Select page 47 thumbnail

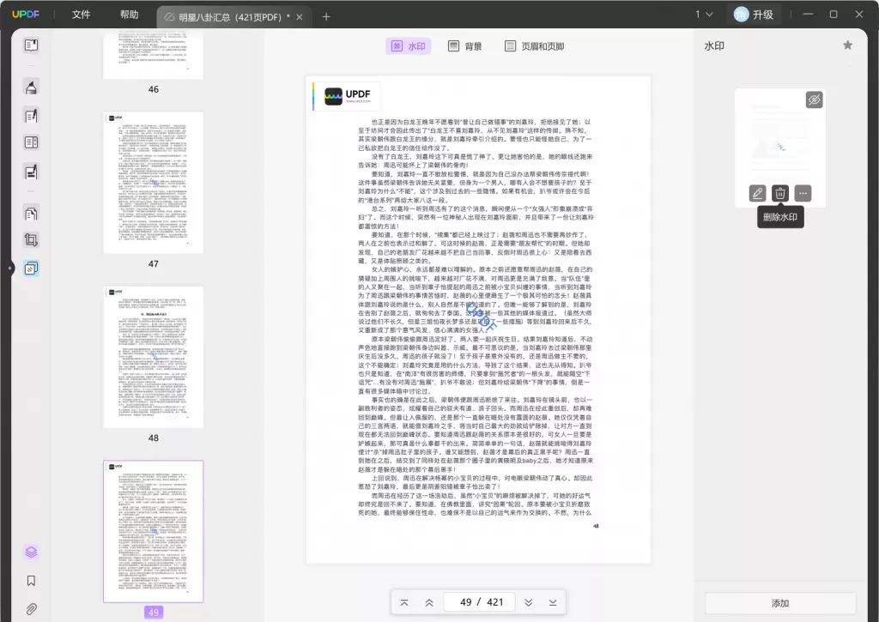[154, 183]
